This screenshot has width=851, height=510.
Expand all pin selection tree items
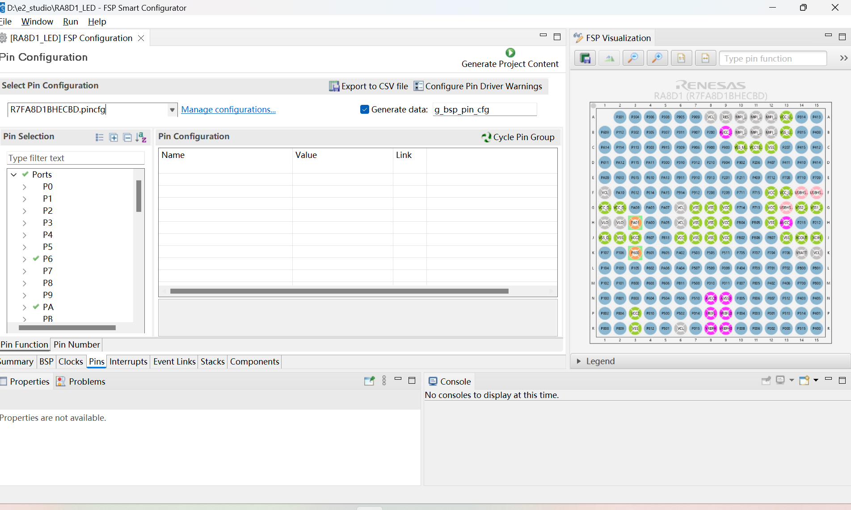tap(114, 137)
